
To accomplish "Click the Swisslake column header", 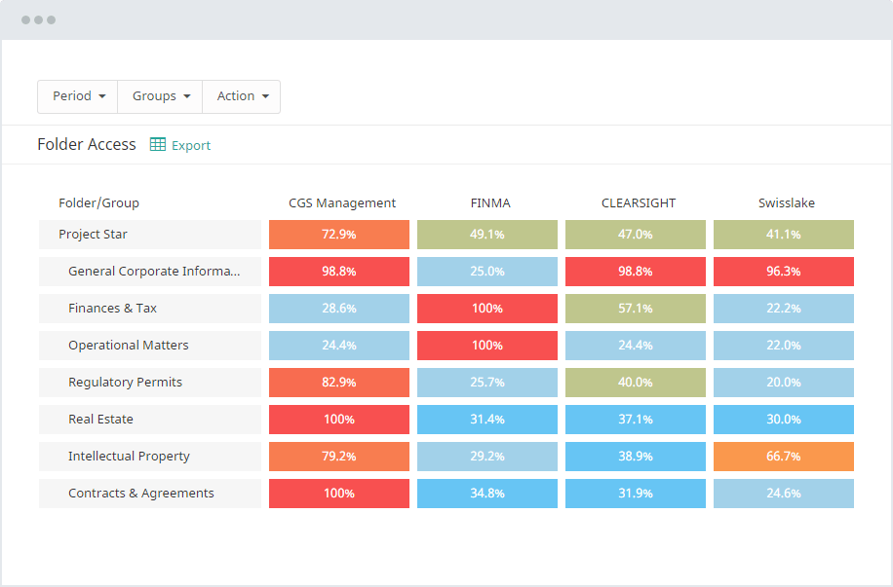I will coord(786,203).
